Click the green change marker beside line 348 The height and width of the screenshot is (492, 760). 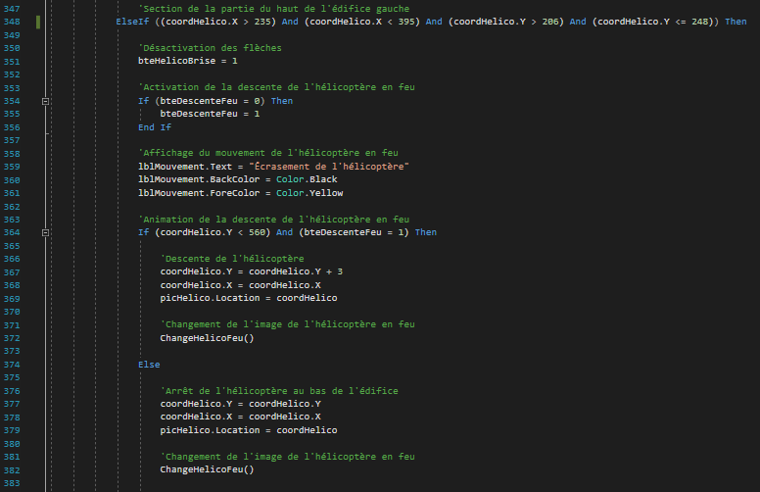(x=38, y=22)
